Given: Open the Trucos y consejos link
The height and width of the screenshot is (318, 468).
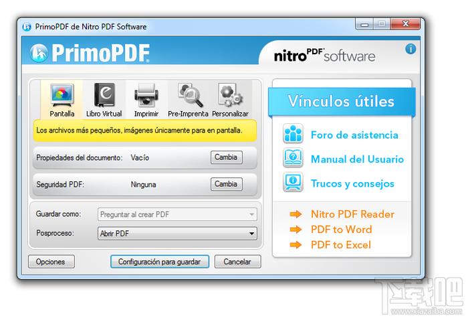Looking at the screenshot, I should tap(352, 183).
